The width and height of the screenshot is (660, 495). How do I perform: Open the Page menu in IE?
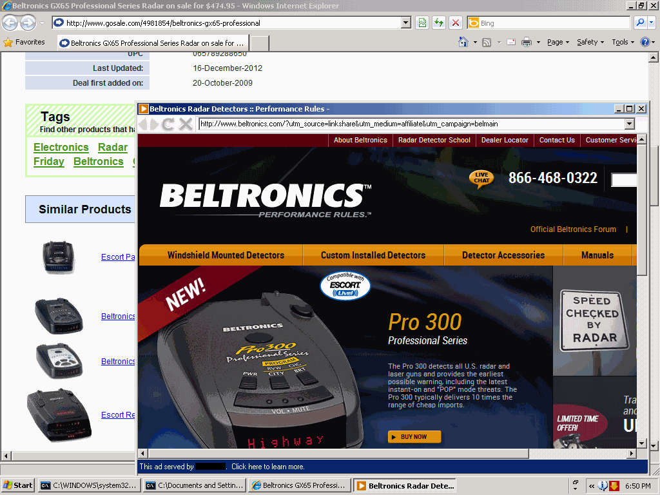point(558,42)
